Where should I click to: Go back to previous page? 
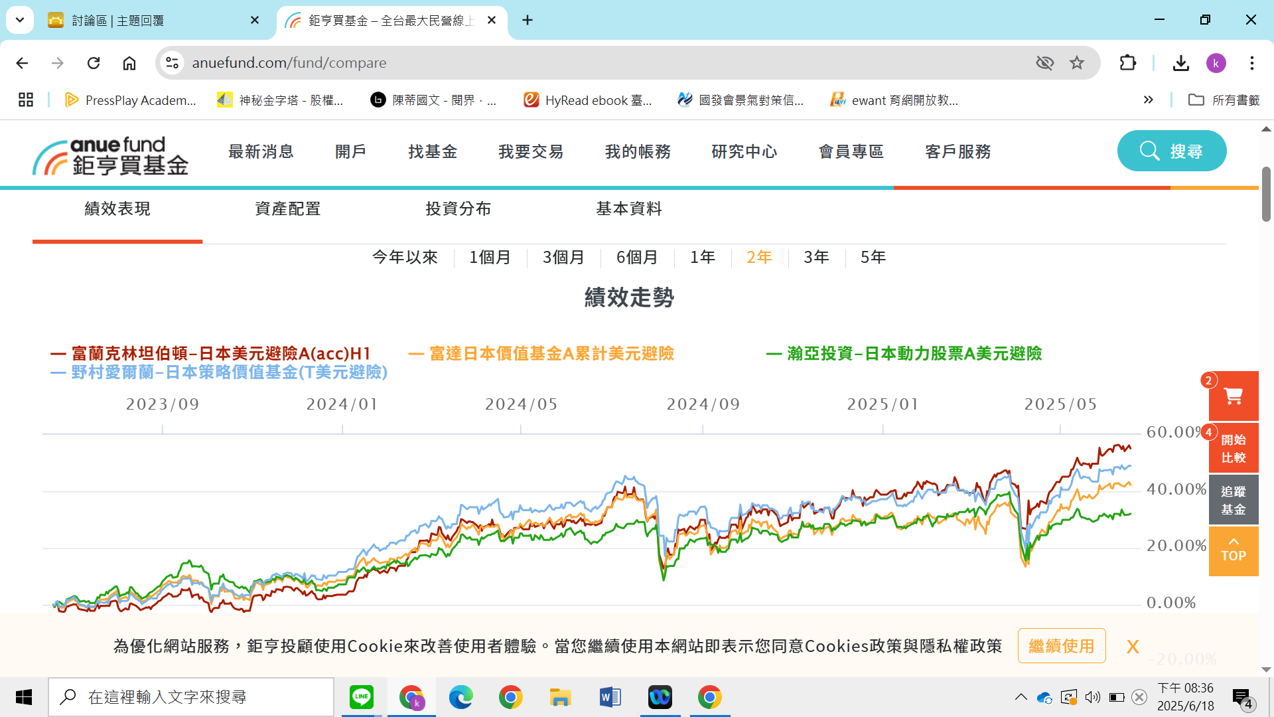[22, 63]
